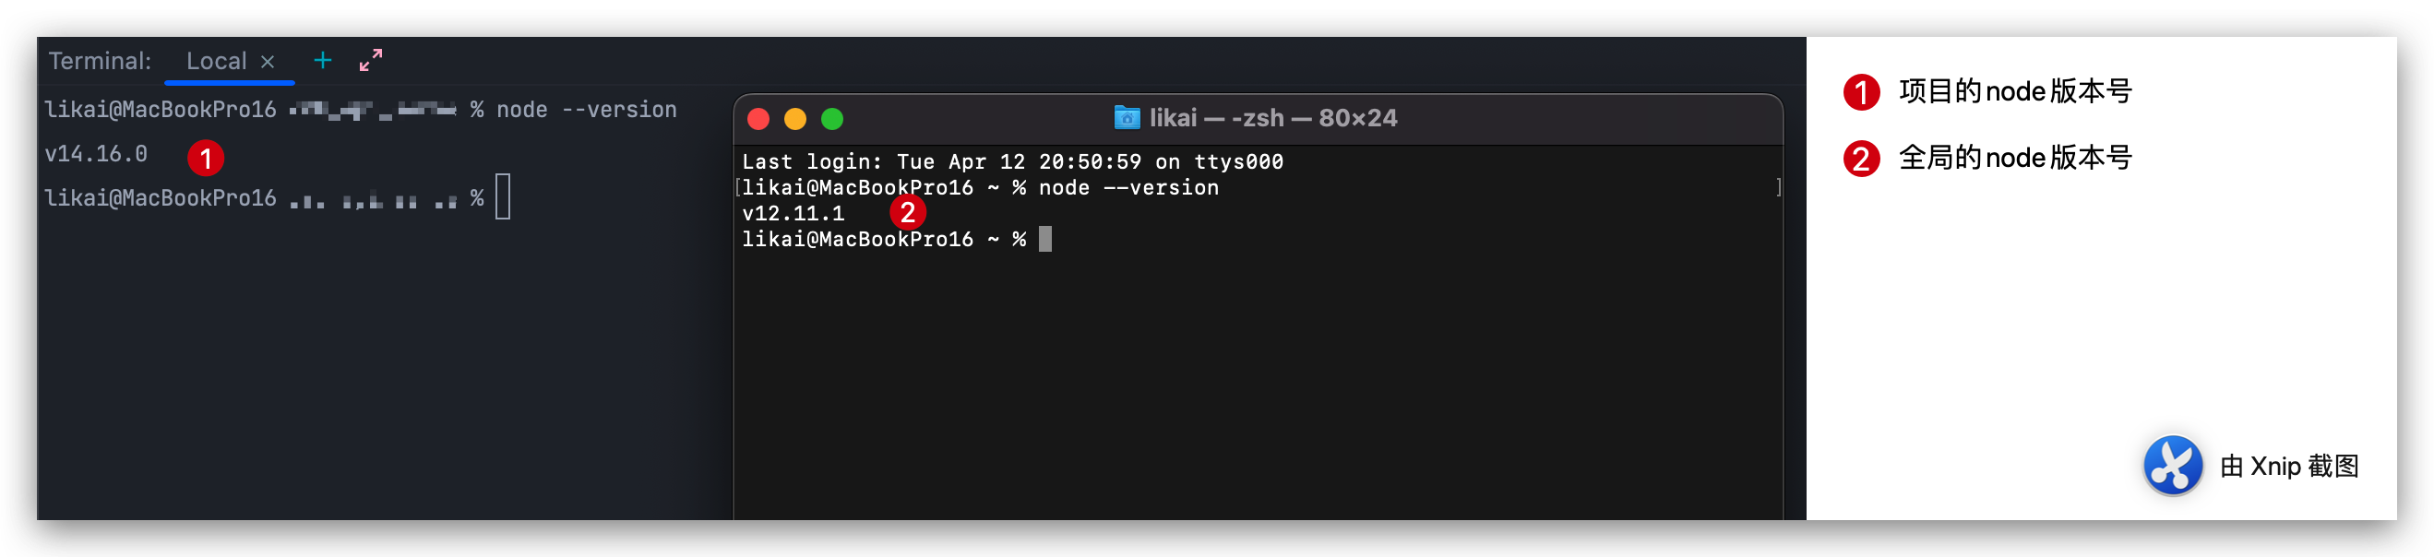Switch to the Local terminal tab
Screen dimensions: 2434x557
click(220, 61)
